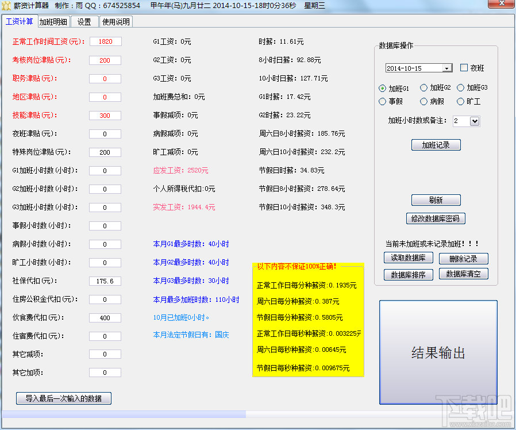Click the app icon in title bar
The width and height of the screenshot is (516, 430).
click(x=6, y=6)
